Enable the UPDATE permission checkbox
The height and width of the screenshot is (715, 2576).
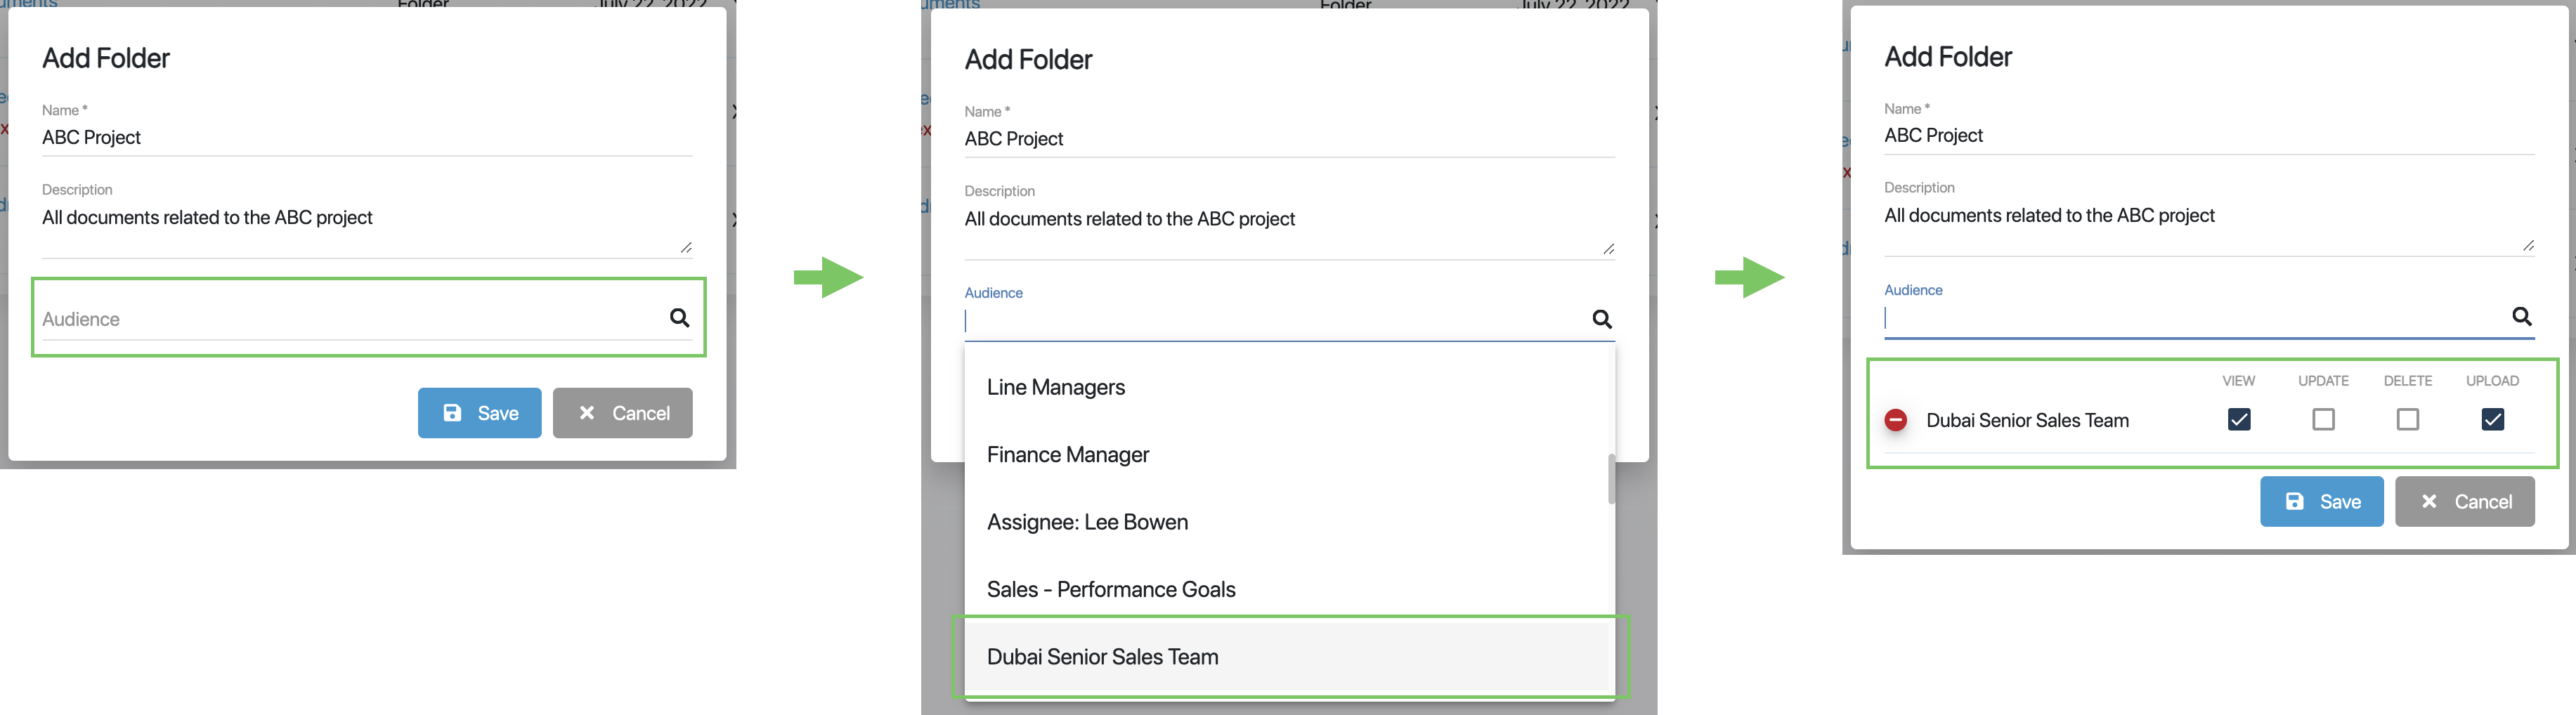(x=2323, y=419)
